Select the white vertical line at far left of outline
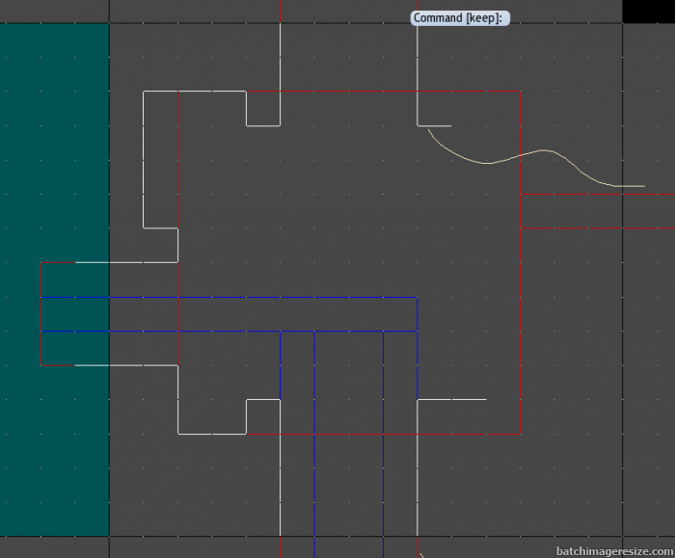 (144, 159)
